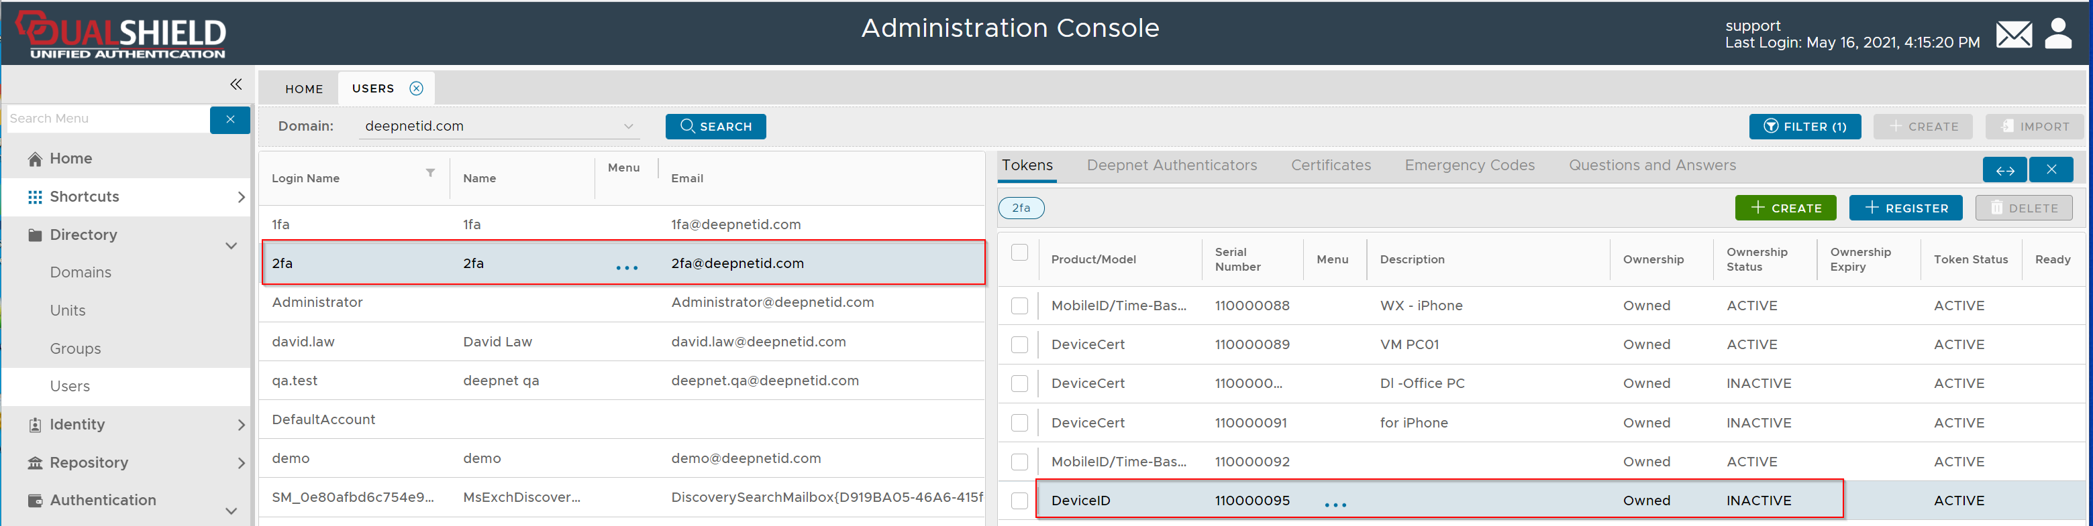The width and height of the screenshot is (2093, 526).
Task: Tick checkbox for token 110000088
Action: tap(1019, 306)
